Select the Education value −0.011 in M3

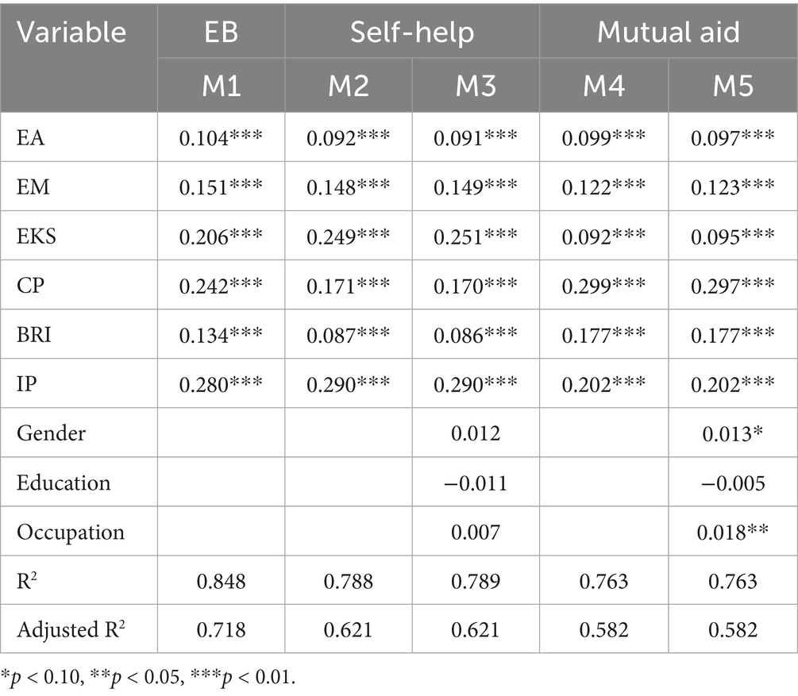pos(476,483)
